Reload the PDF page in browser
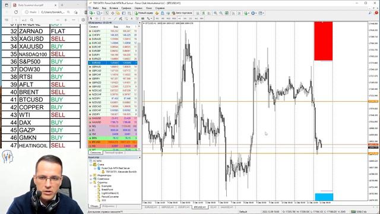Image resolution: width=380 pixels, height=214 pixels. coord(16,12)
